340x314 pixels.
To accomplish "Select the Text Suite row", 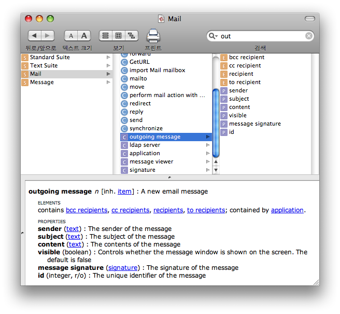I will point(66,65).
